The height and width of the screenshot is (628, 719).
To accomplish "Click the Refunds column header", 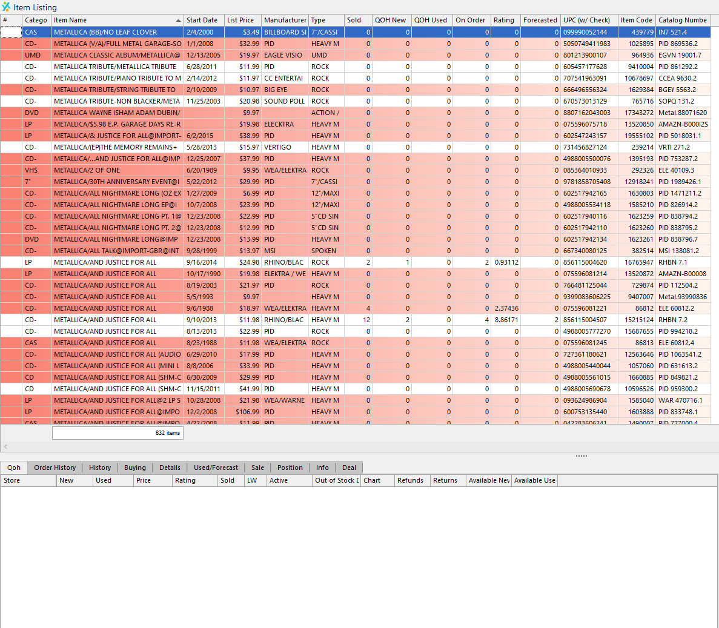I will (x=413, y=480).
